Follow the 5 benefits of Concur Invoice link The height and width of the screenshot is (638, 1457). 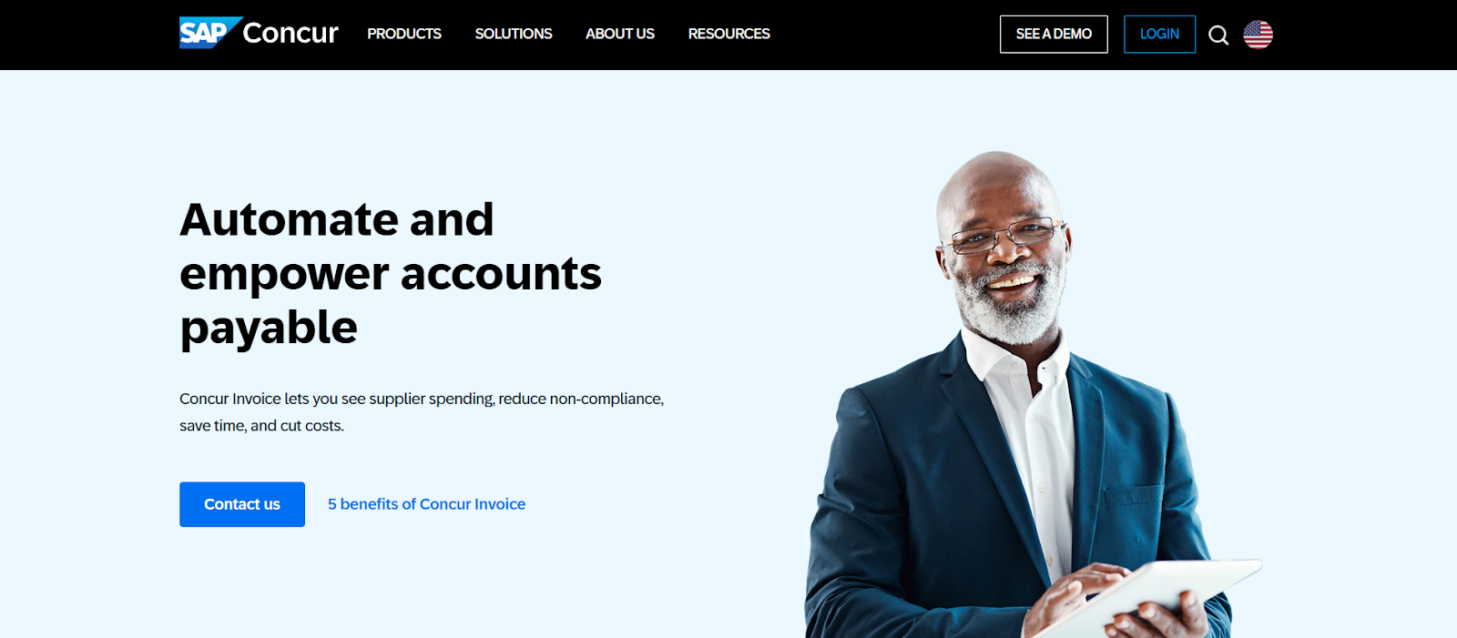tap(426, 504)
